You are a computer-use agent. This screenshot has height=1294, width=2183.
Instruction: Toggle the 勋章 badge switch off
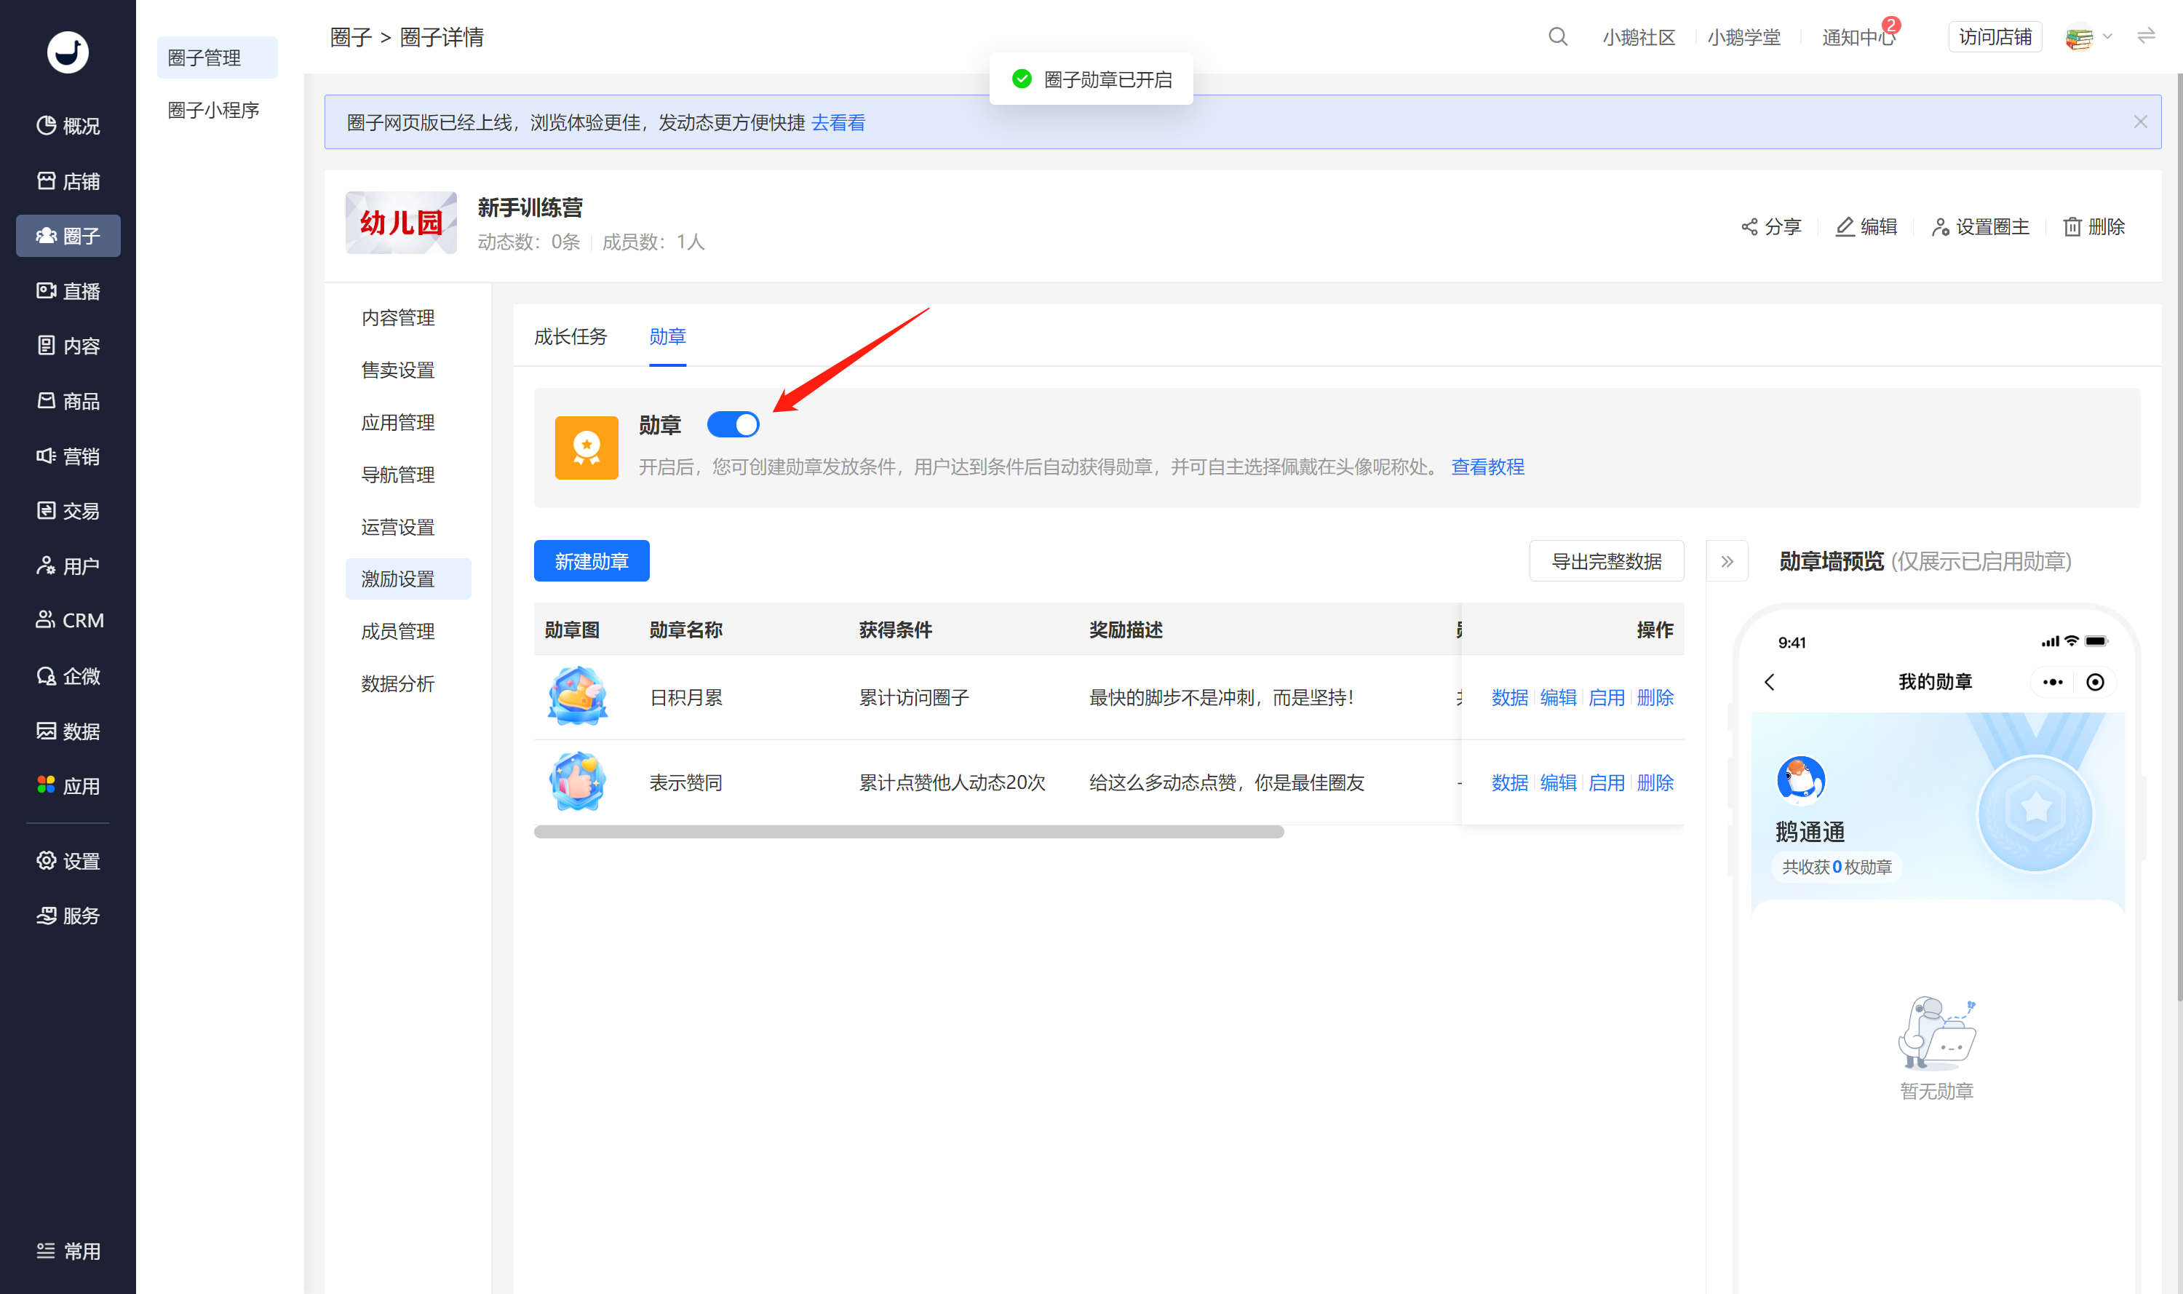[x=732, y=424]
